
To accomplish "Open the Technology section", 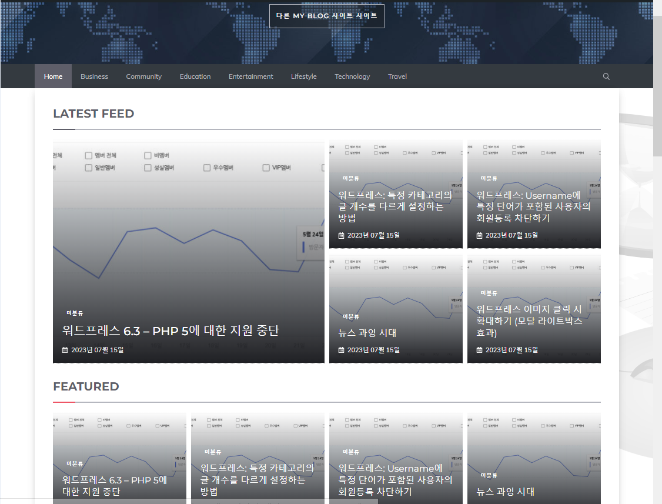I will coord(352,76).
